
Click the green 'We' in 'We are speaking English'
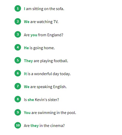click(x=27, y=87)
